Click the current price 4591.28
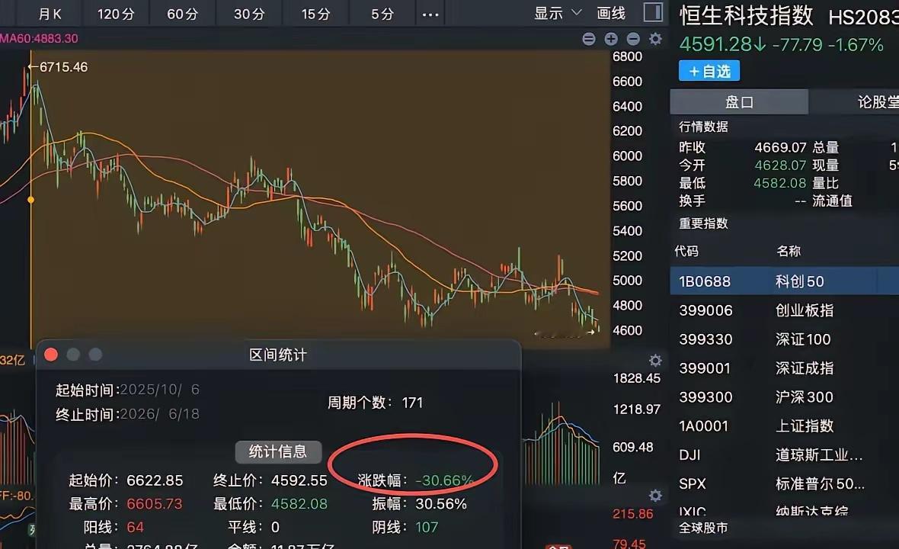Viewport: 899px width, 549px height. [715, 45]
